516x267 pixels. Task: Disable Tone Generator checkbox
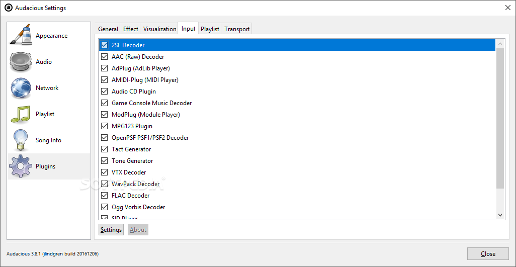[x=105, y=160]
